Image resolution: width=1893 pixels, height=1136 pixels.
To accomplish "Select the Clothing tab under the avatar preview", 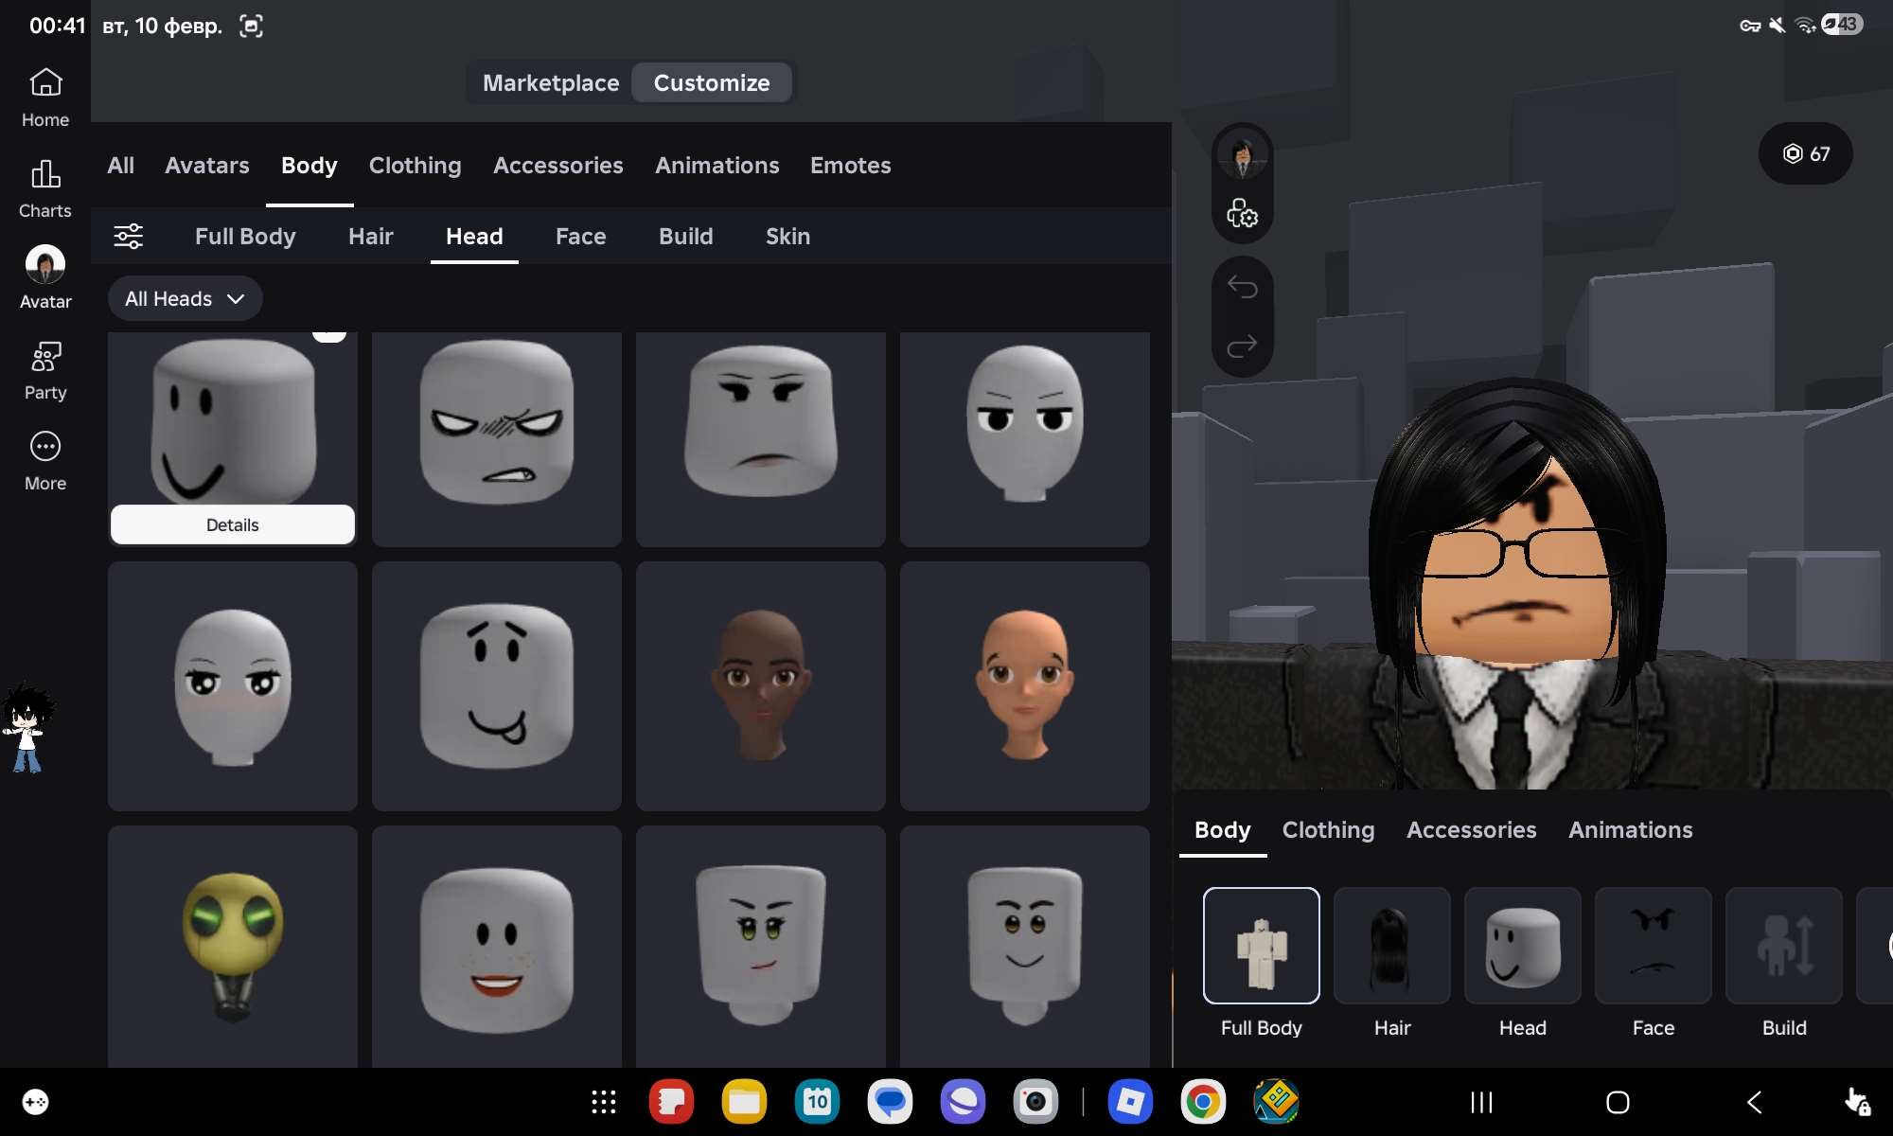I will coord(1328,830).
